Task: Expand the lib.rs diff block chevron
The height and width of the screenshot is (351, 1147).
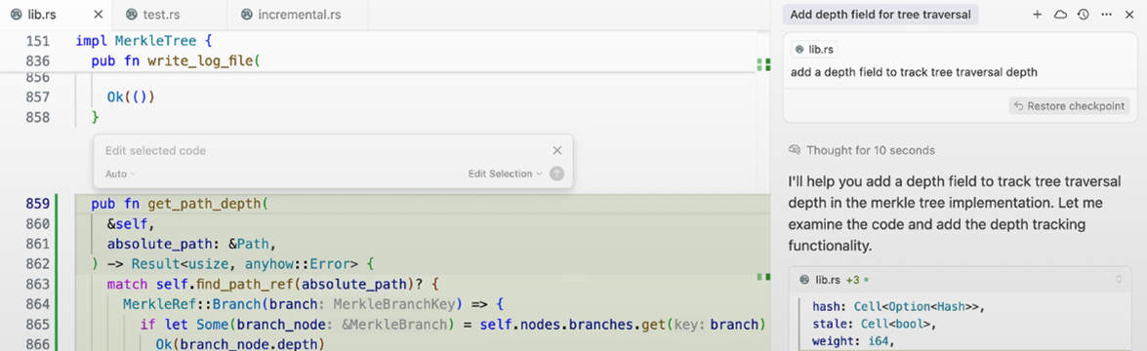Action: pos(1119,279)
